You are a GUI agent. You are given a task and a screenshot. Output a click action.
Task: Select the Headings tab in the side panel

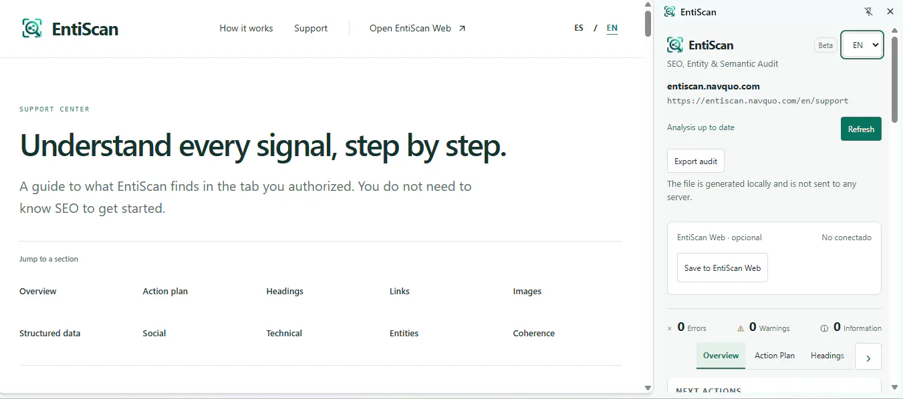click(827, 356)
